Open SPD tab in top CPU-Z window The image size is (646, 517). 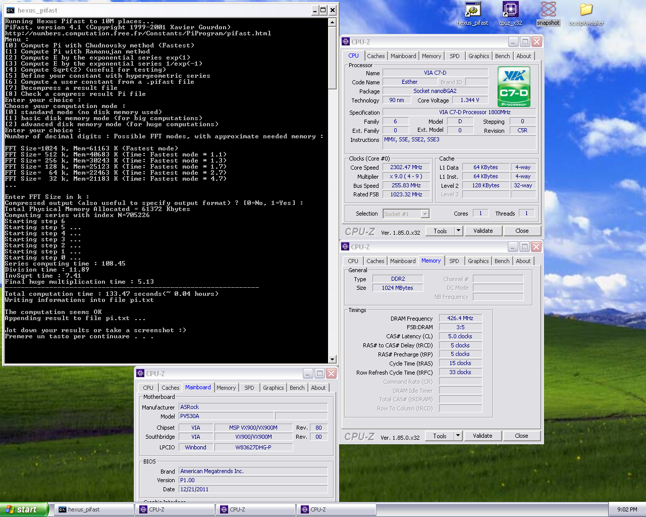pyautogui.click(x=455, y=56)
